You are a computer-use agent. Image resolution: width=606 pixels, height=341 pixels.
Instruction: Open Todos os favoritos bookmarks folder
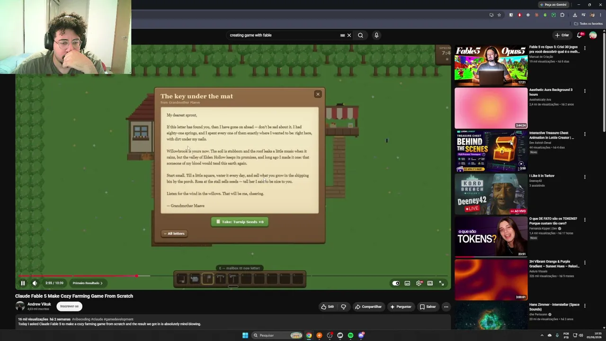[588, 24]
